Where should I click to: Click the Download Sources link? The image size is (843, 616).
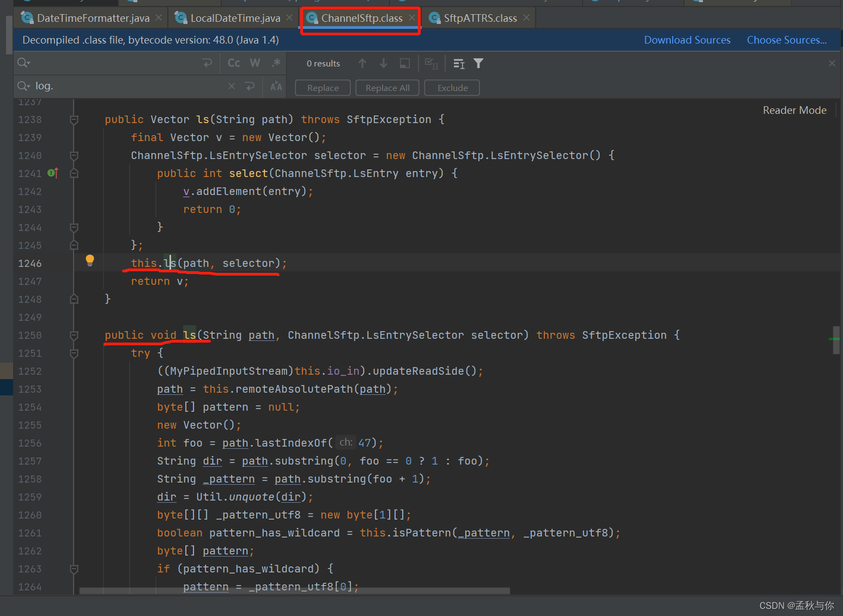pos(687,39)
